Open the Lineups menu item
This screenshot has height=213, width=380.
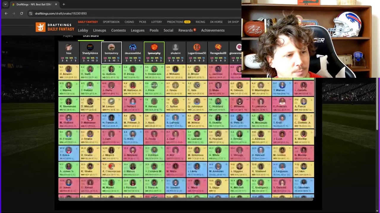[x=99, y=30]
